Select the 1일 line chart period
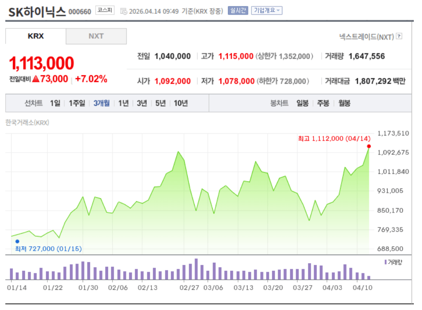Viewport: 422px width, 310px height. (x=55, y=103)
